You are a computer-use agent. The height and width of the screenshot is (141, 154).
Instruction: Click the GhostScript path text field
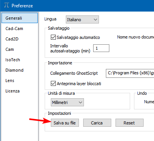[x=130, y=73]
